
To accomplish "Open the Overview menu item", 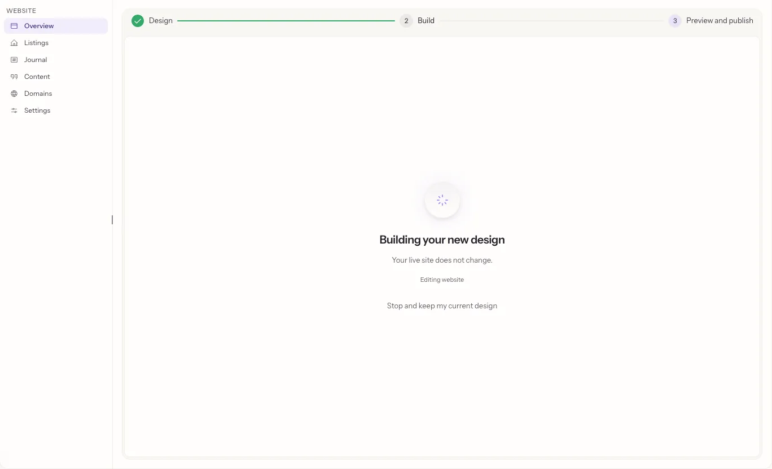I will [x=56, y=26].
